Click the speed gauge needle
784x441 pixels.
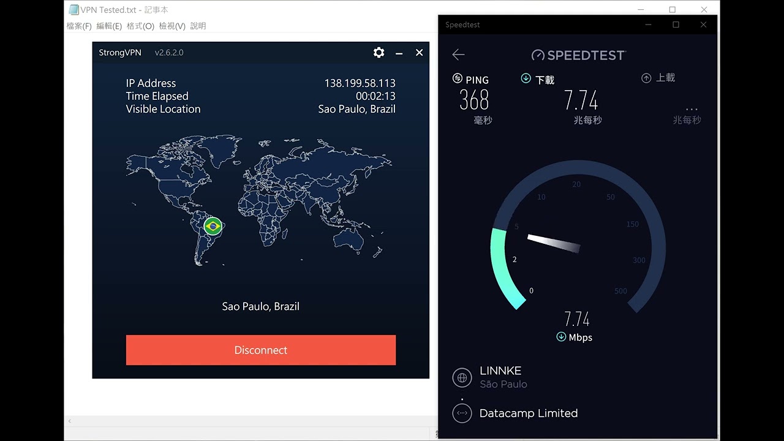point(554,243)
